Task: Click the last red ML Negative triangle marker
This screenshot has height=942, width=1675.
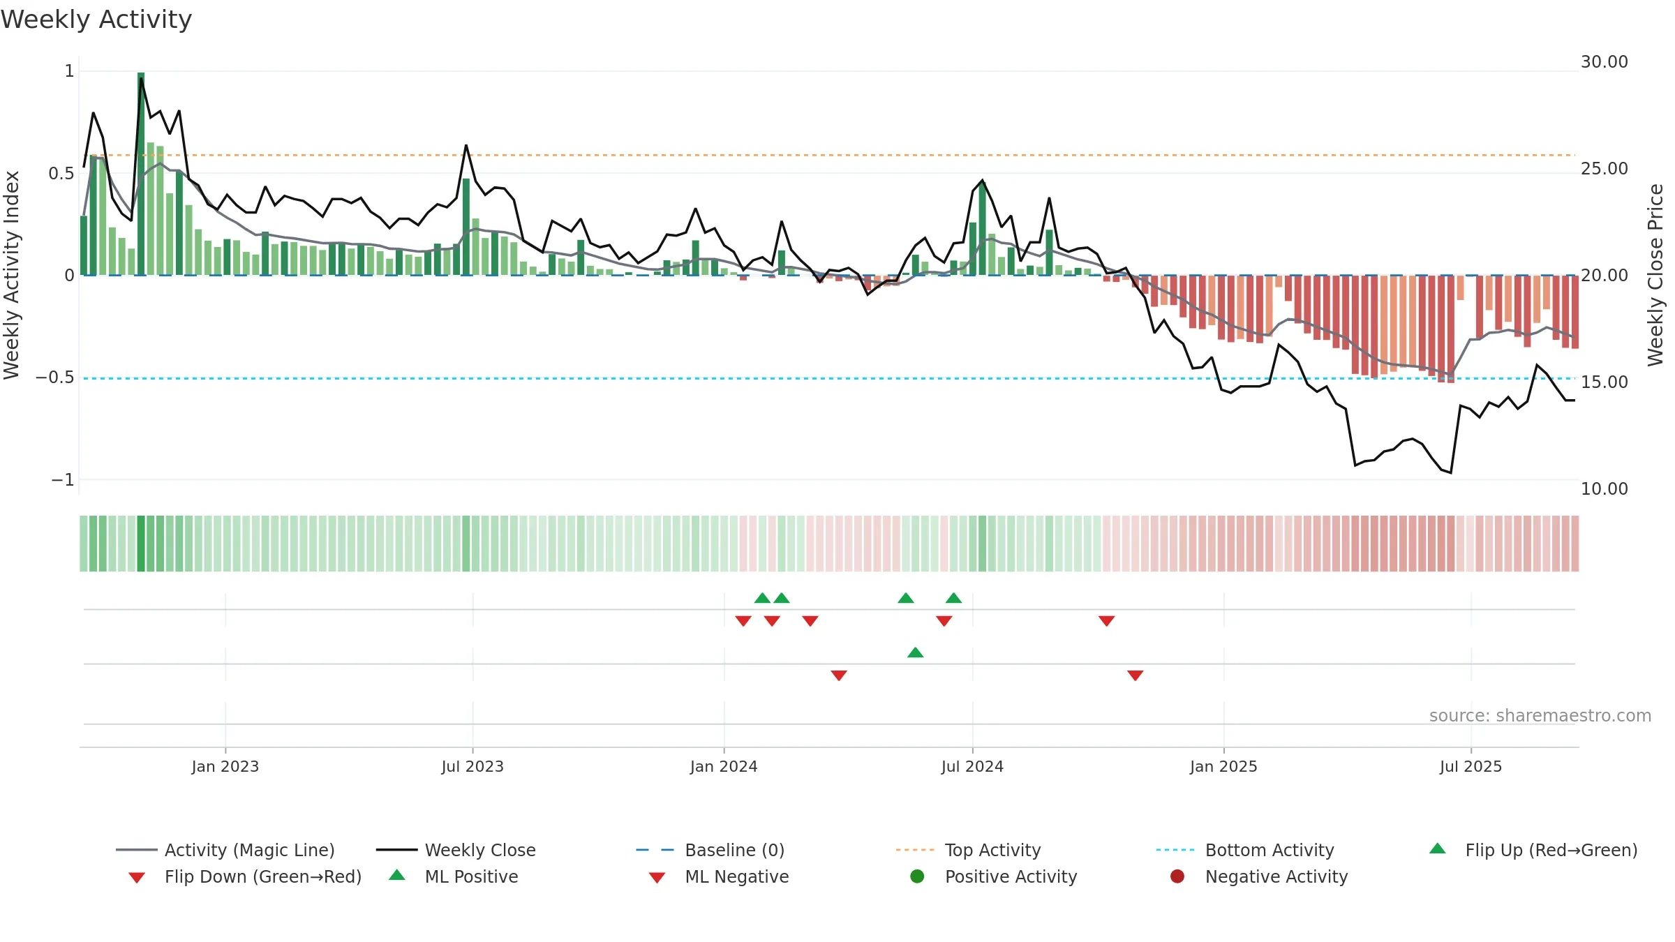Action: (x=1135, y=675)
